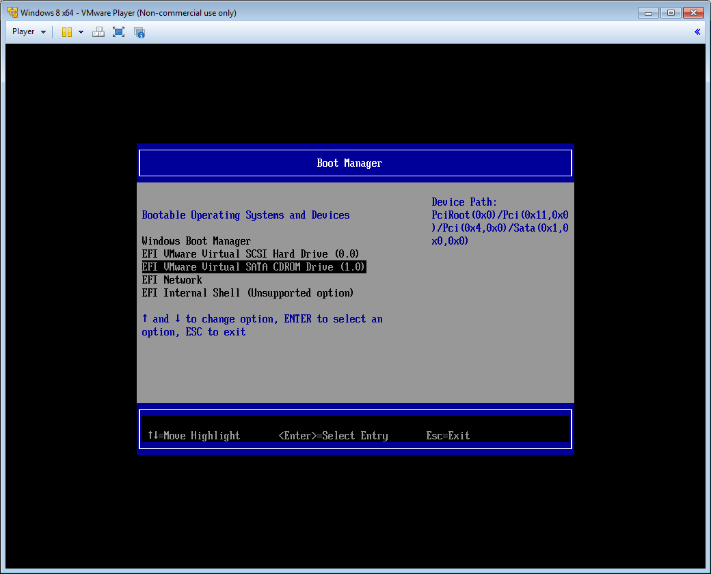Image resolution: width=711 pixels, height=574 pixels.
Task: Expand the power options dropdown arrow
Action: [81, 32]
